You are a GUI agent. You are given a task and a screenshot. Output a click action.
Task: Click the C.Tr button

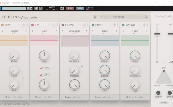70,8
